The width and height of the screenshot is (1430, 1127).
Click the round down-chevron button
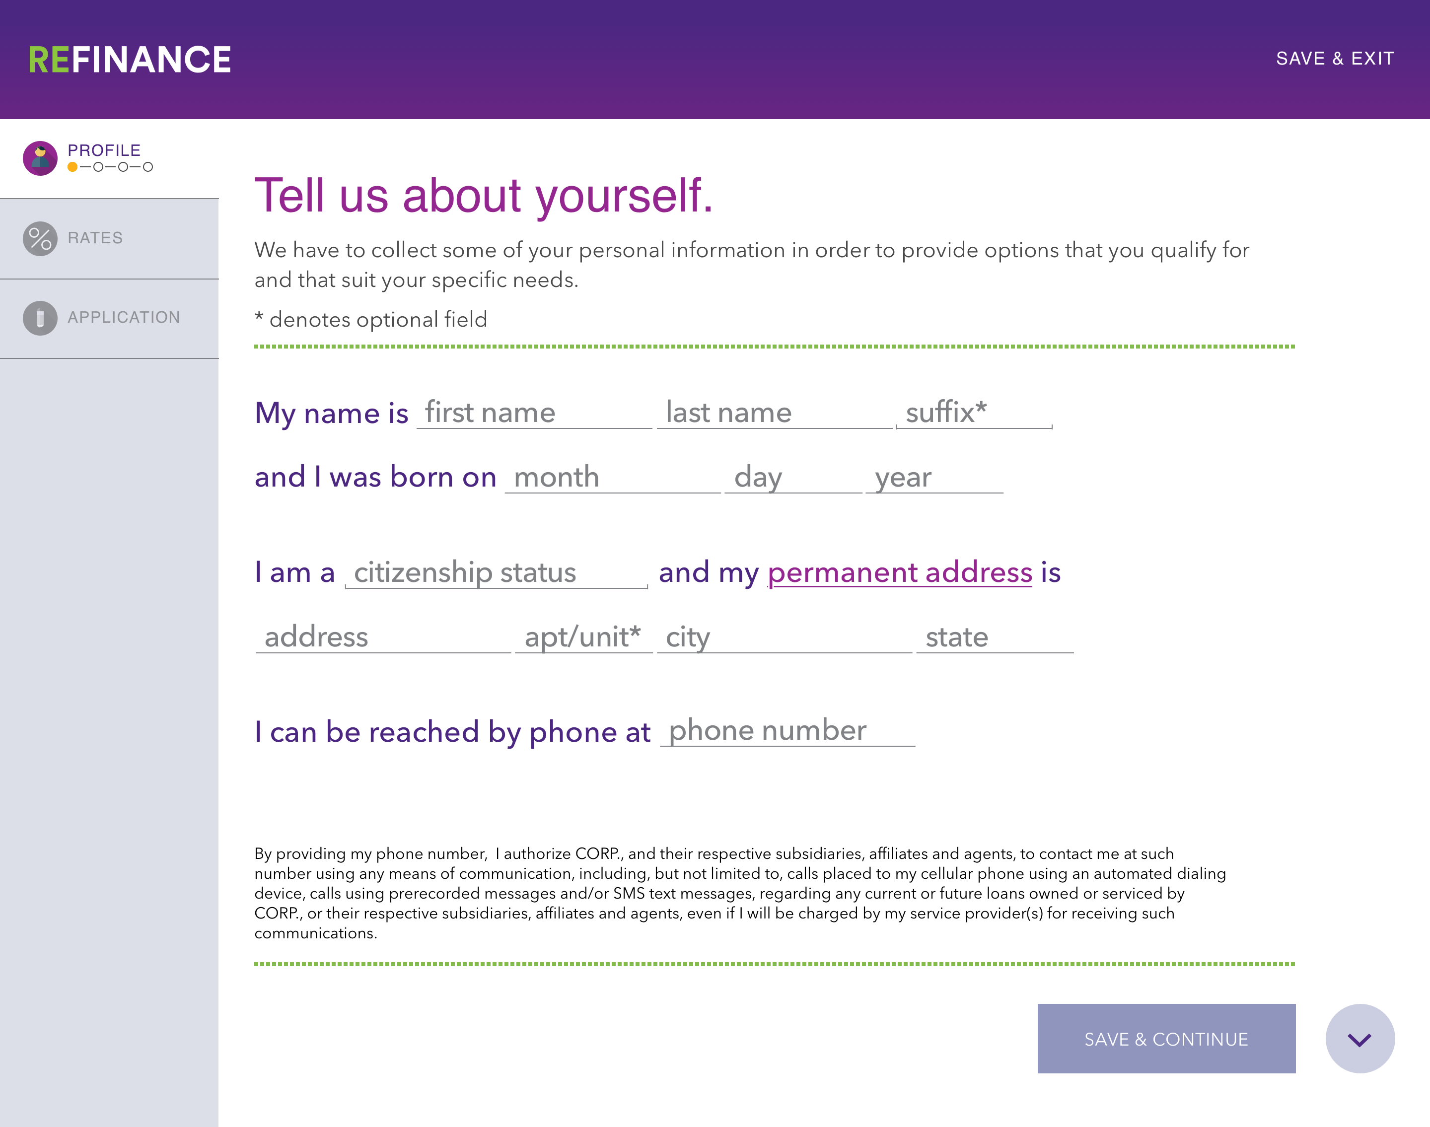[1359, 1039]
